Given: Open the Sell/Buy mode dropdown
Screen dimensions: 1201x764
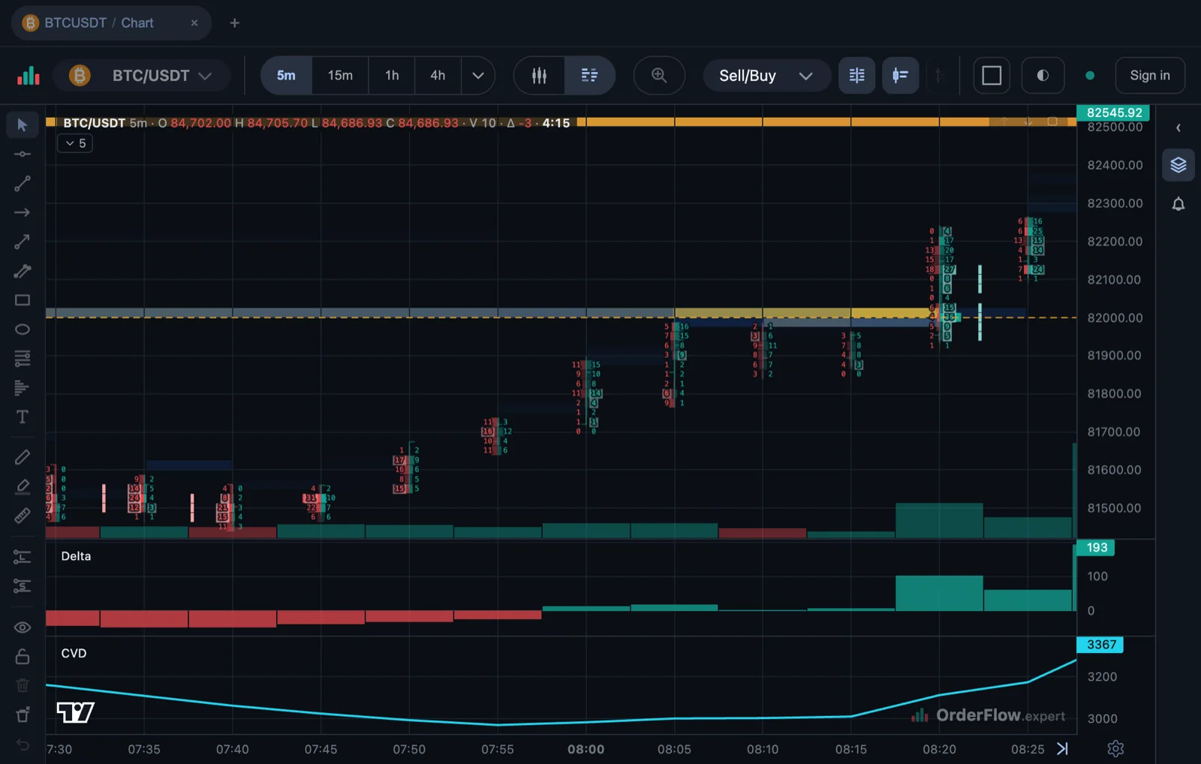Looking at the screenshot, I should pos(766,76).
